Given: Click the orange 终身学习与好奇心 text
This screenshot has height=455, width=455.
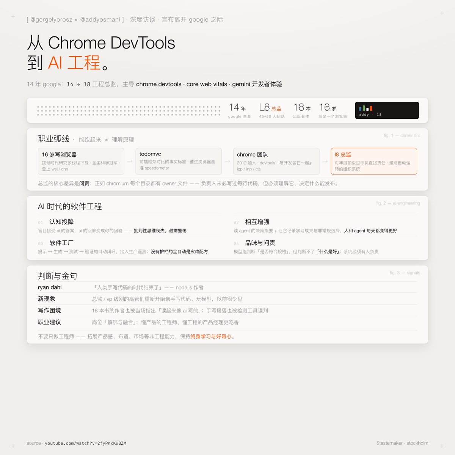Looking at the screenshot, I should 211,336.
